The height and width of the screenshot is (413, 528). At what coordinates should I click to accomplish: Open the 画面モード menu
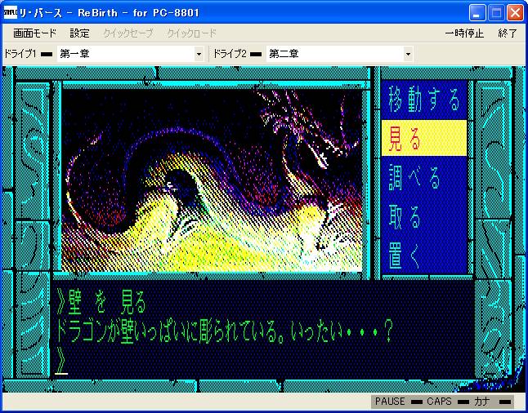coord(34,33)
